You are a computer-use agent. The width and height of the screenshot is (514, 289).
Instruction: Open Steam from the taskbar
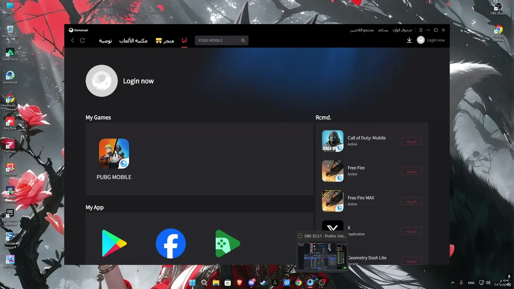pos(263,283)
